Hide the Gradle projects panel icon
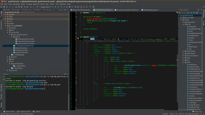 pos(201,10)
